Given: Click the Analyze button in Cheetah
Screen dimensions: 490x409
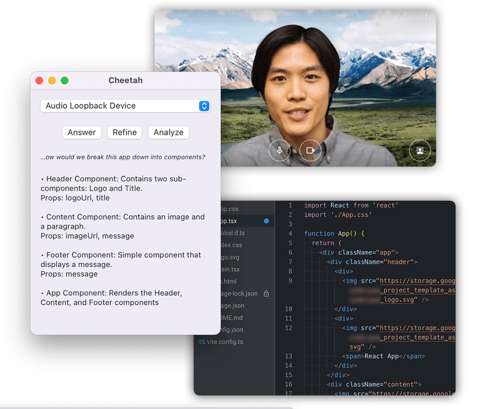Looking at the screenshot, I should point(168,132).
